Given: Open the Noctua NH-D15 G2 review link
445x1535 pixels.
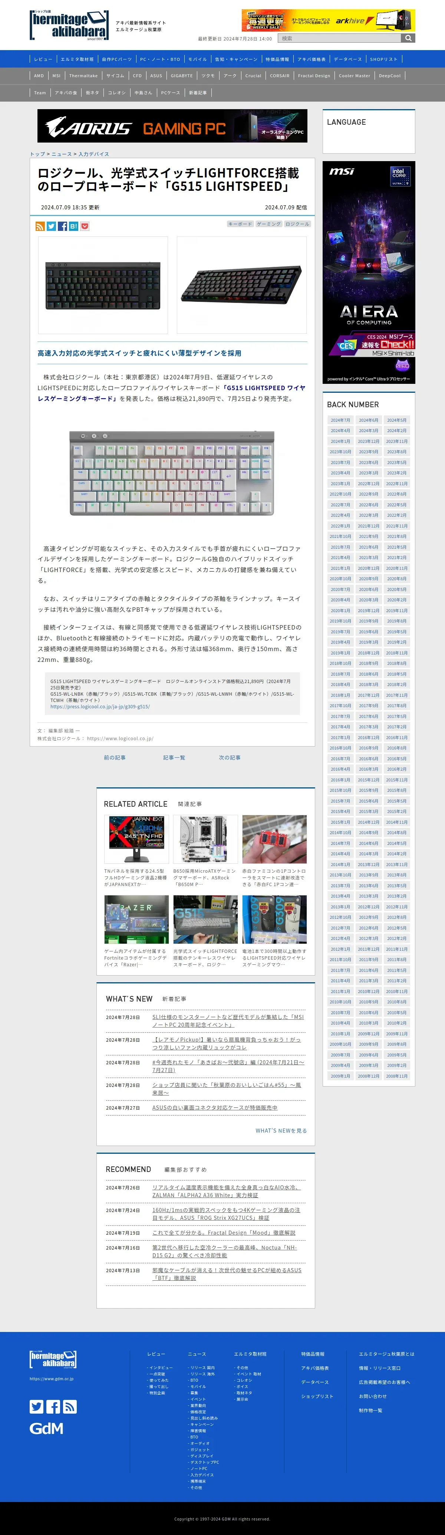Looking at the screenshot, I should click(224, 1251).
